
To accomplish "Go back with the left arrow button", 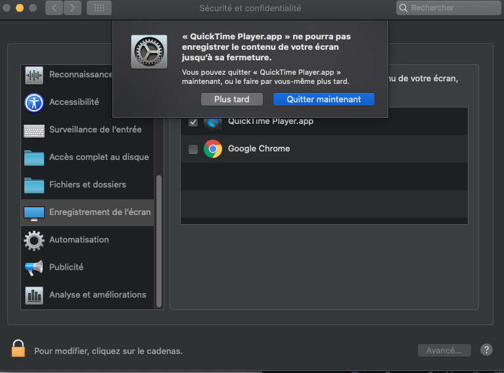I will [54, 8].
